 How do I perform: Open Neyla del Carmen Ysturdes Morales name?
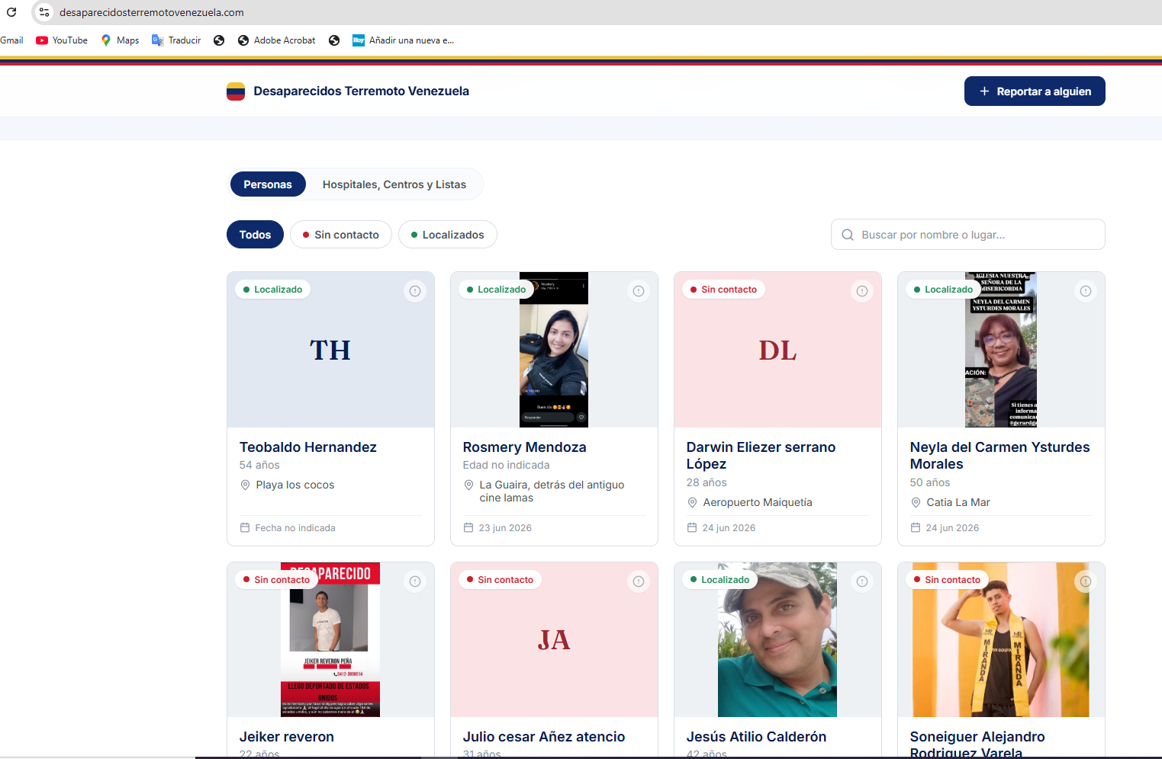coord(999,456)
